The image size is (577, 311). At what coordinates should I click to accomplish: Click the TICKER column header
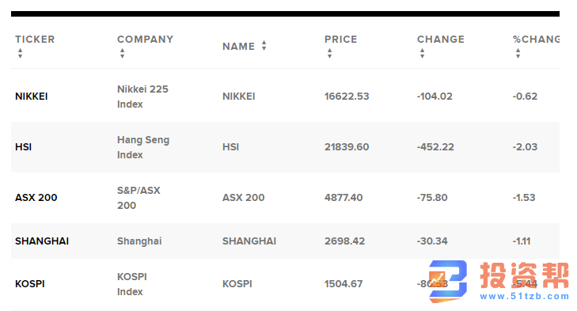click(35, 40)
